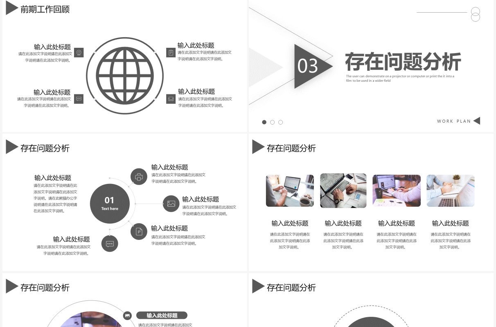Open the photo with laptop and small potted plant
Viewport: 496px width, 327px height.
[x=451, y=190]
